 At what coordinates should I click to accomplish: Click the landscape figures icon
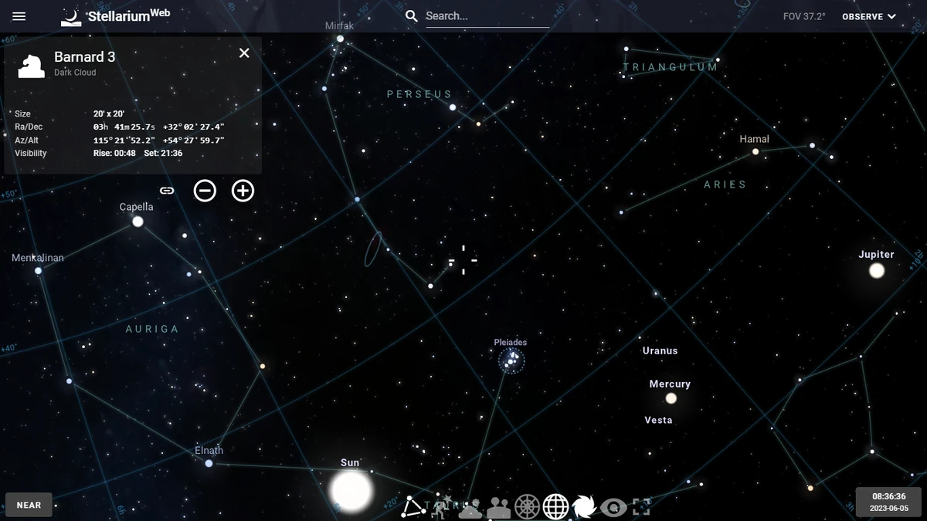498,507
